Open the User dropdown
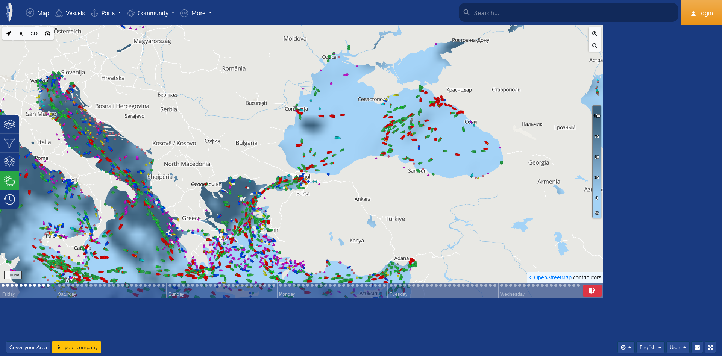Image resolution: width=722 pixels, height=356 pixels. [678, 347]
